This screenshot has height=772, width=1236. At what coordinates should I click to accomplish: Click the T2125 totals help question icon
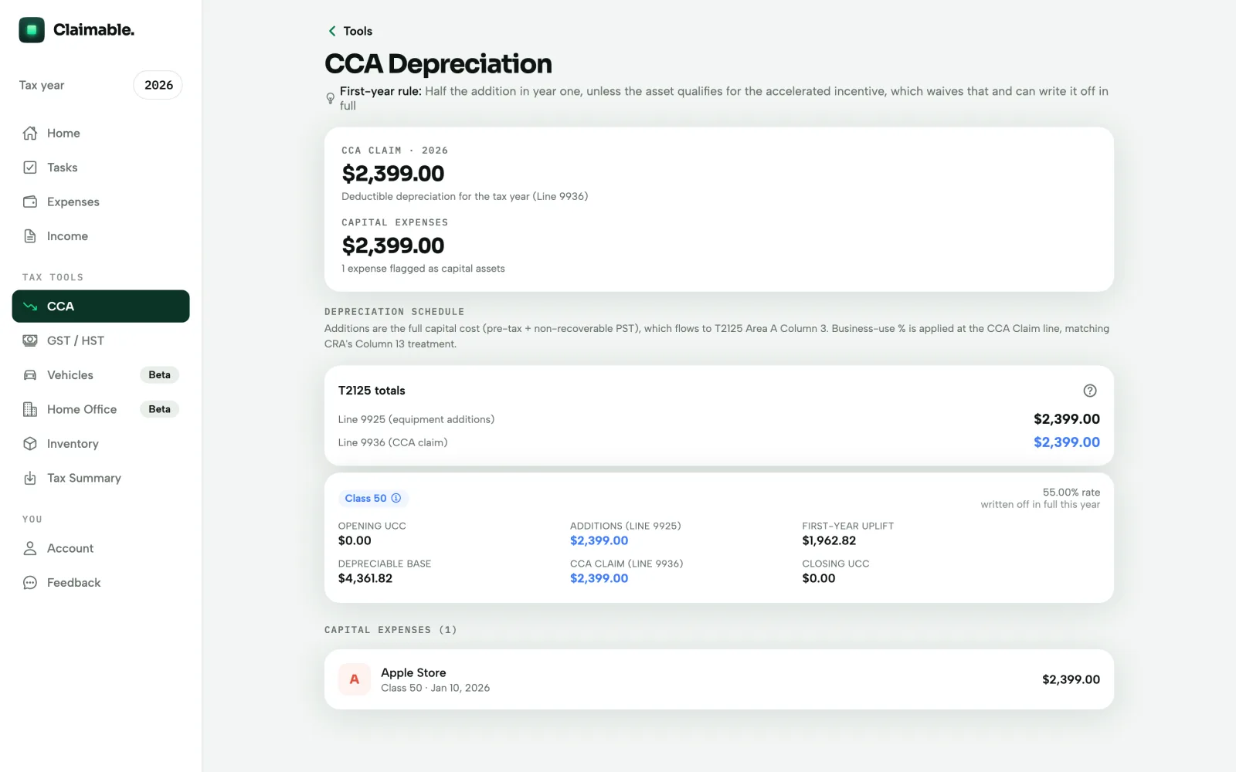[1090, 391]
